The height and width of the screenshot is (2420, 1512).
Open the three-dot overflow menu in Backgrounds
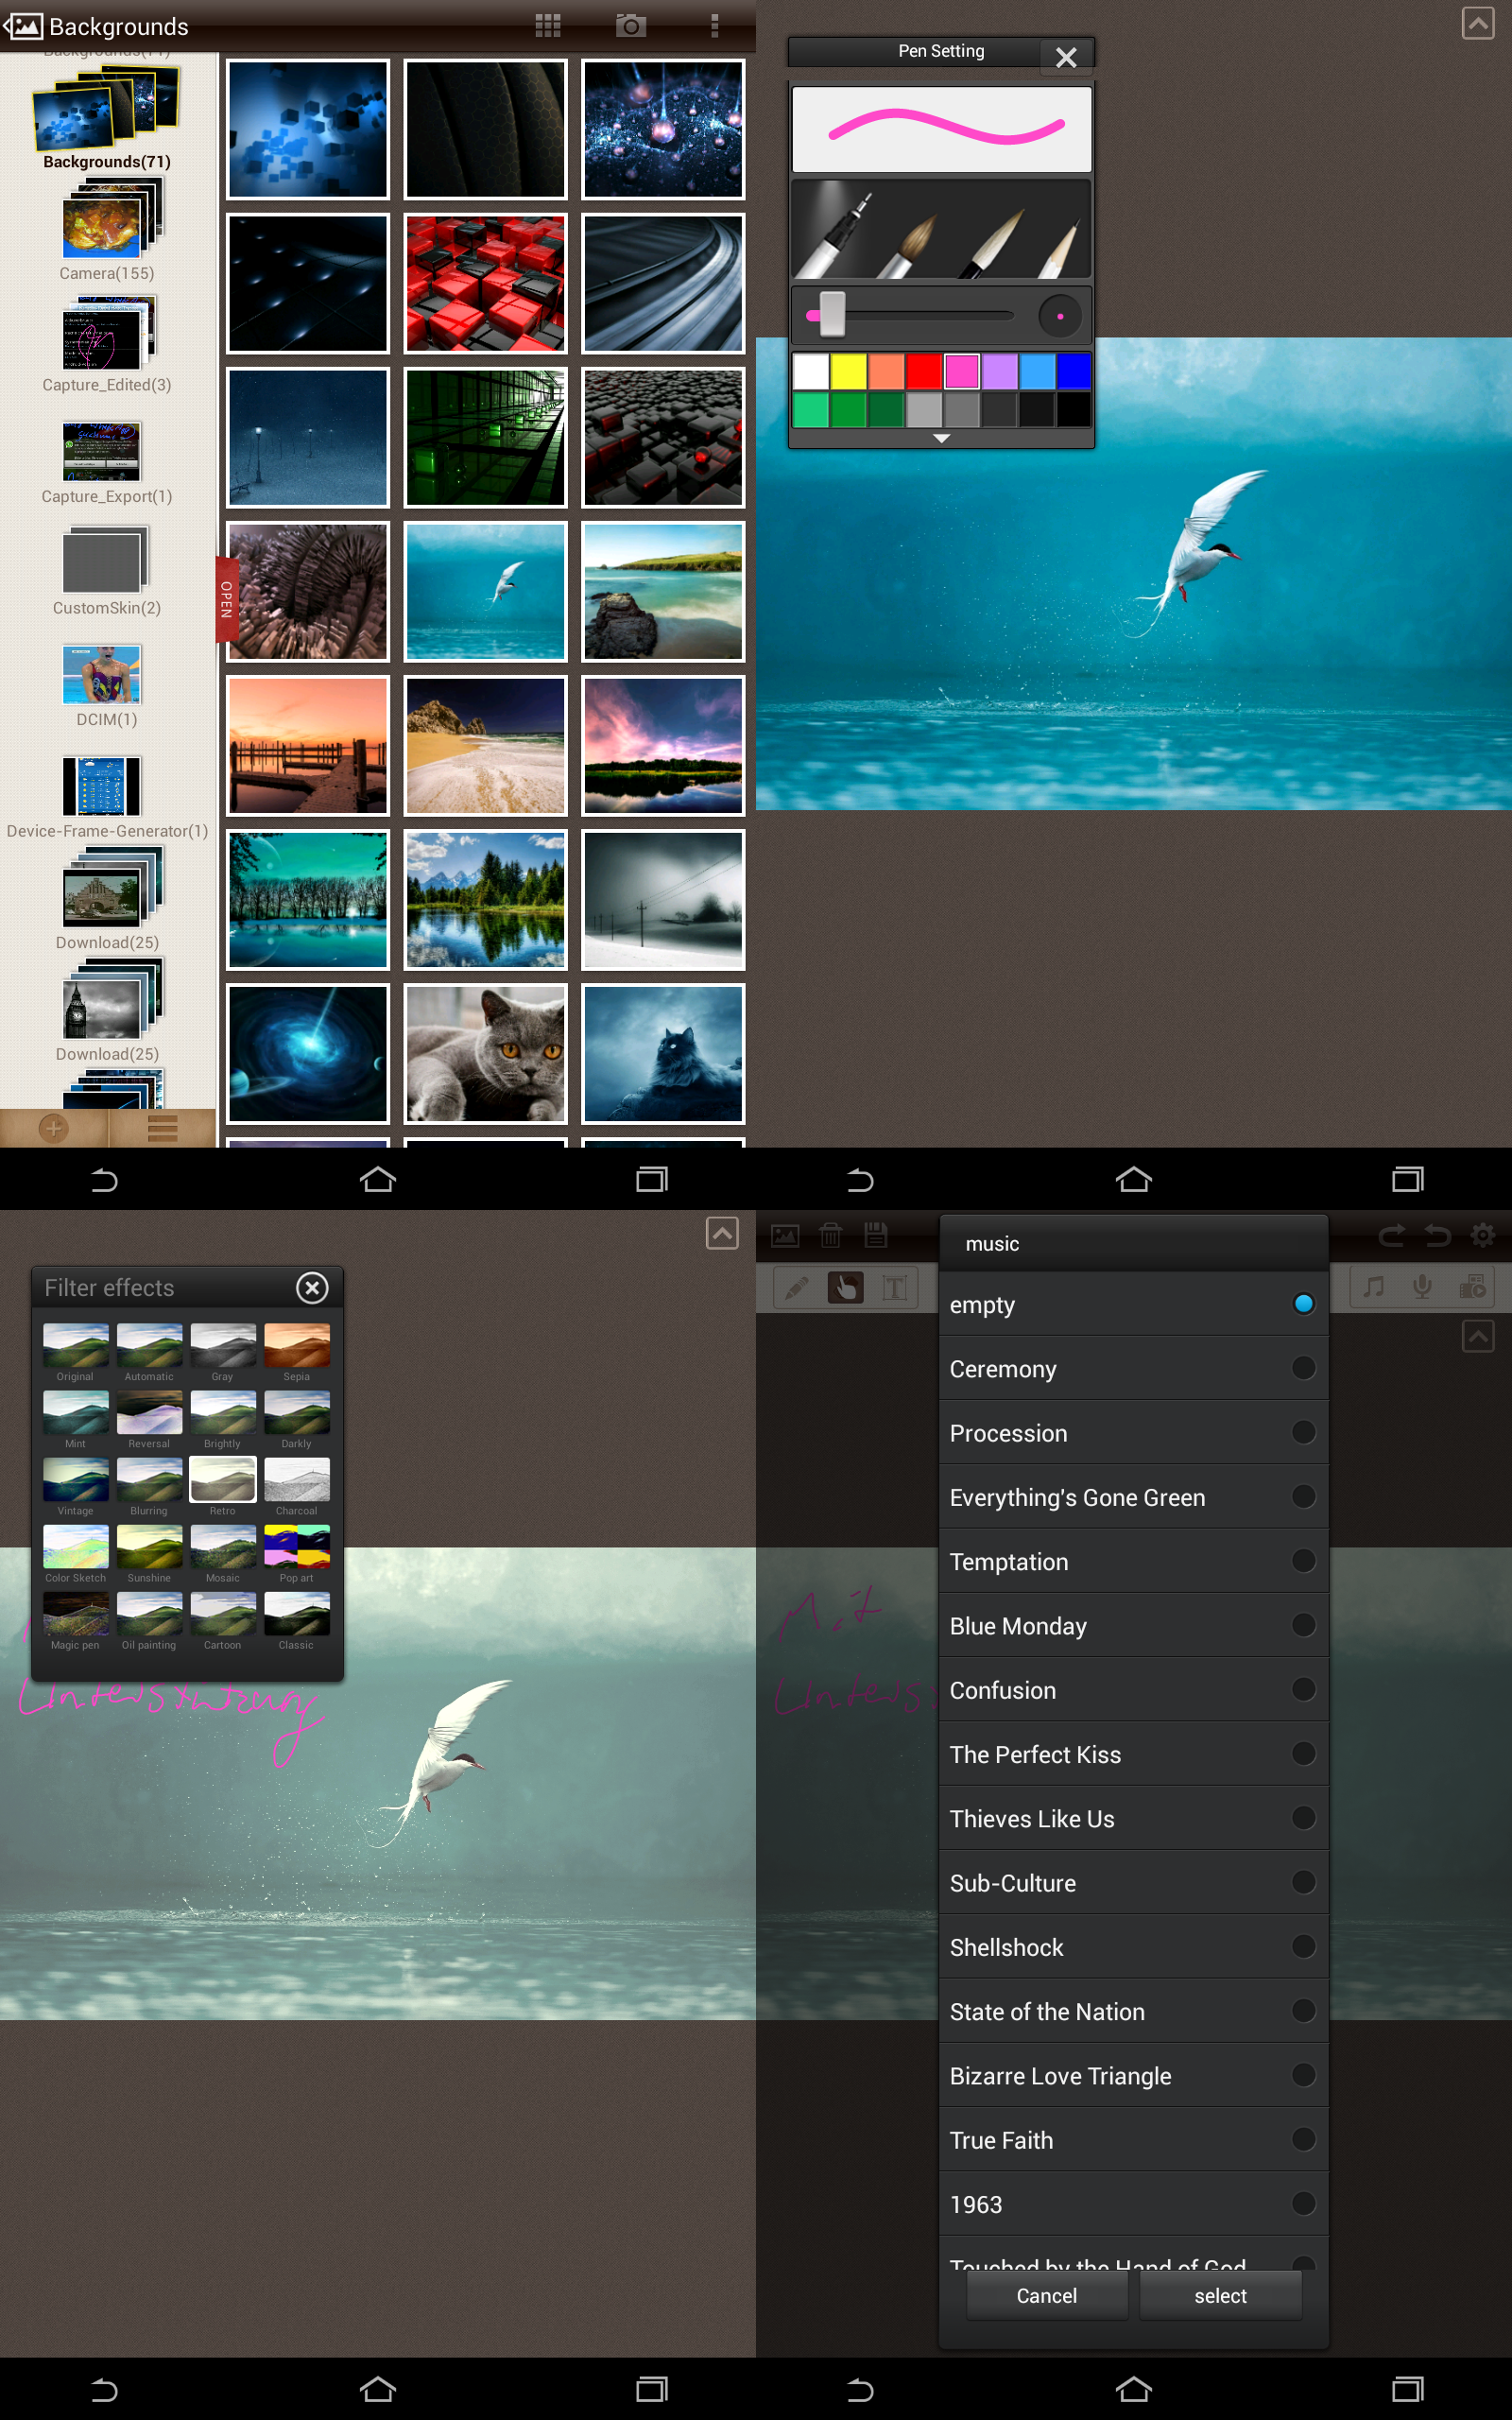(x=714, y=26)
